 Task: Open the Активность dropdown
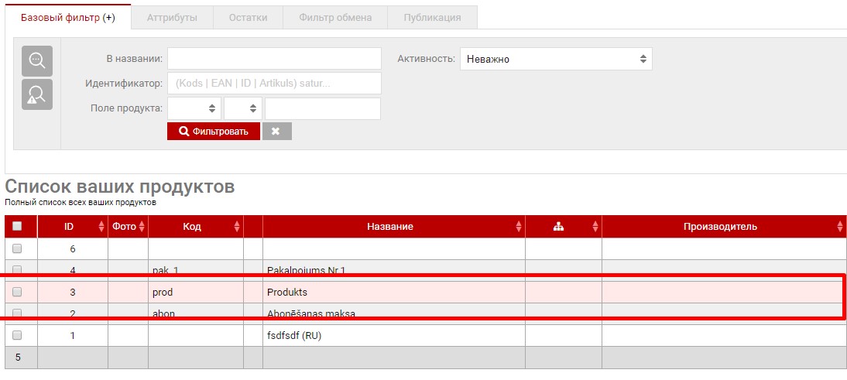tap(556, 59)
